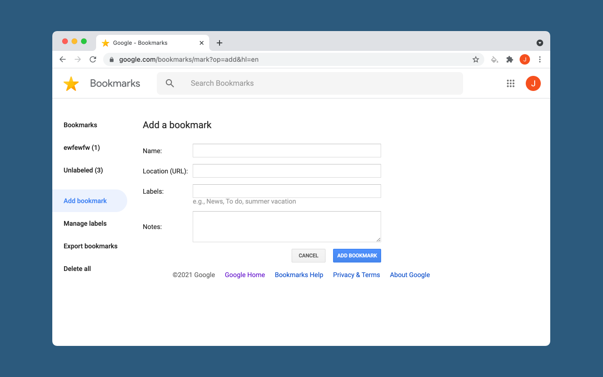Open Export bookmarks in sidebar

(x=90, y=246)
